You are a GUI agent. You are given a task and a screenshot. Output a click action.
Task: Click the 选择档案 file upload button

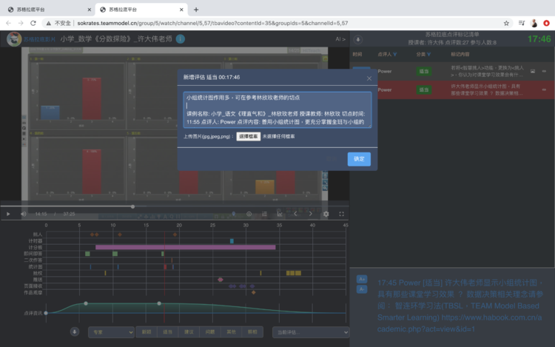[x=248, y=137]
